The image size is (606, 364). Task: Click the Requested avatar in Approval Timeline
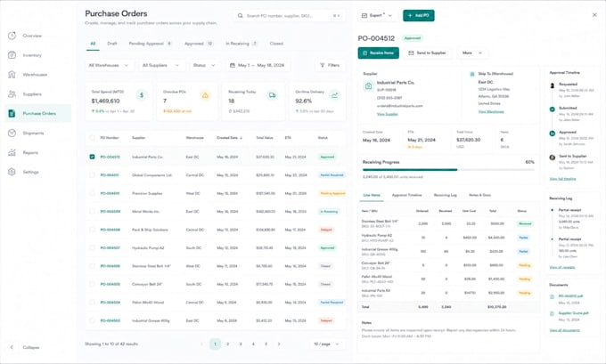(x=553, y=85)
